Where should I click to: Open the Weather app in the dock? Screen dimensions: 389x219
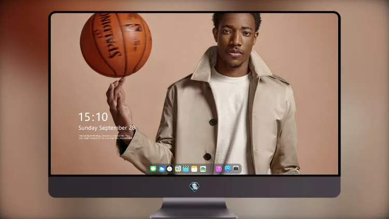point(161,169)
